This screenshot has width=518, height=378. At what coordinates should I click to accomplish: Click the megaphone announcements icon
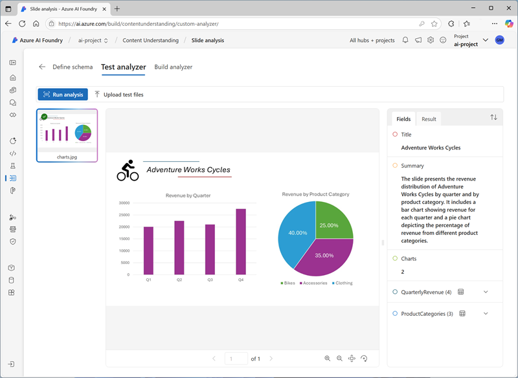pyautogui.click(x=418, y=40)
